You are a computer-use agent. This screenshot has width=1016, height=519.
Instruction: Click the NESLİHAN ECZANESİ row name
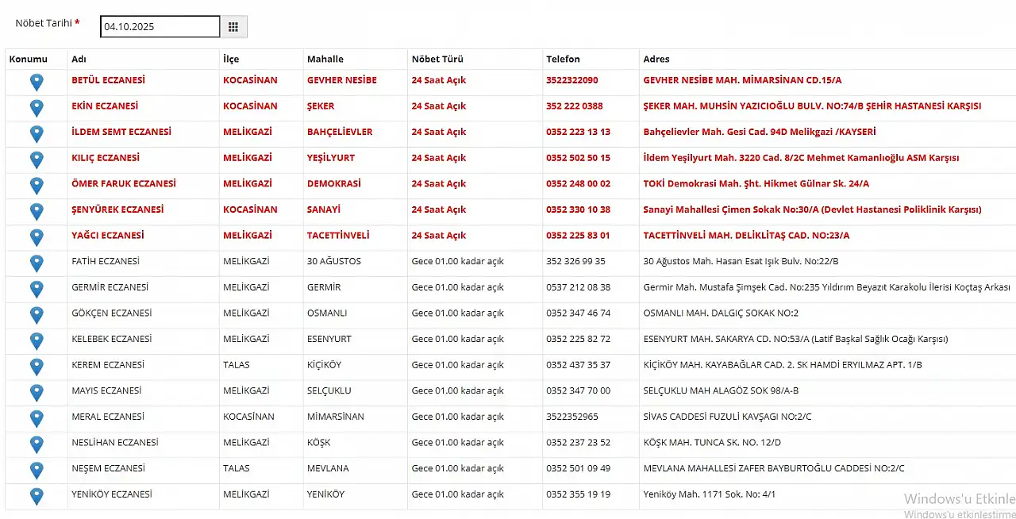(115, 443)
